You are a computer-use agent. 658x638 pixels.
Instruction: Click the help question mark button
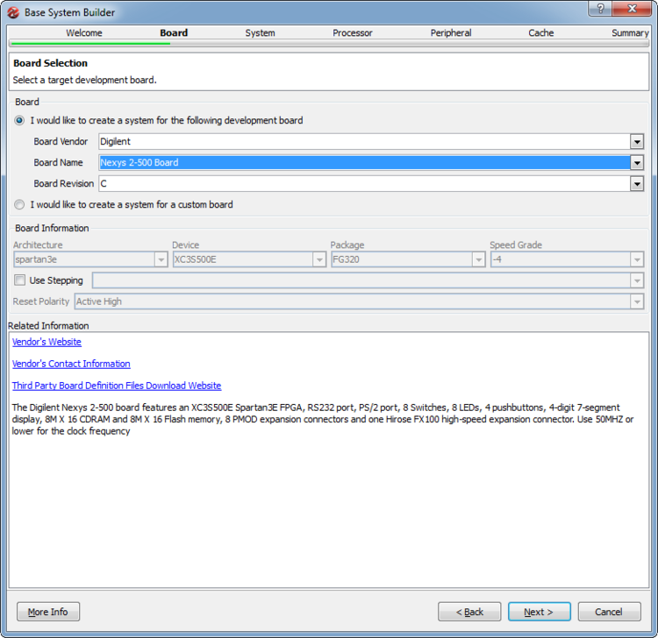600,9
